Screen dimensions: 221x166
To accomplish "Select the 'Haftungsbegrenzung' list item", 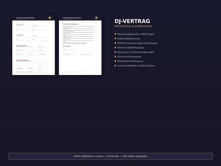I will click(x=129, y=38).
